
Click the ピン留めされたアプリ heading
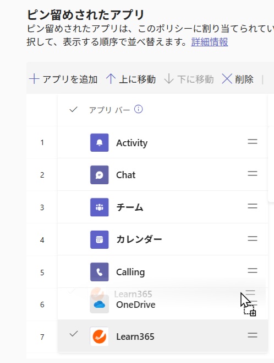point(86,15)
